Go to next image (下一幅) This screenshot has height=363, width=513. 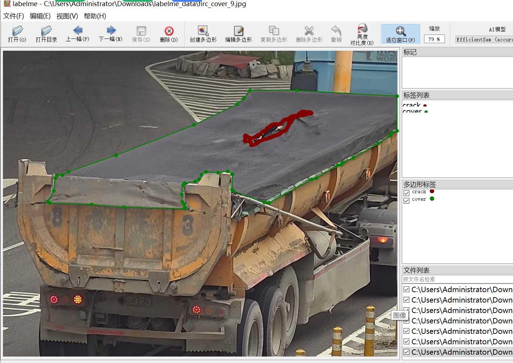coord(111,34)
